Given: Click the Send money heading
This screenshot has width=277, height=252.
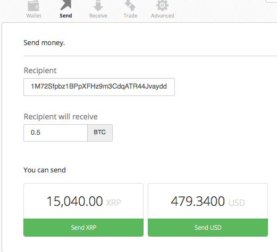Looking at the screenshot, I should pyautogui.click(x=44, y=43).
